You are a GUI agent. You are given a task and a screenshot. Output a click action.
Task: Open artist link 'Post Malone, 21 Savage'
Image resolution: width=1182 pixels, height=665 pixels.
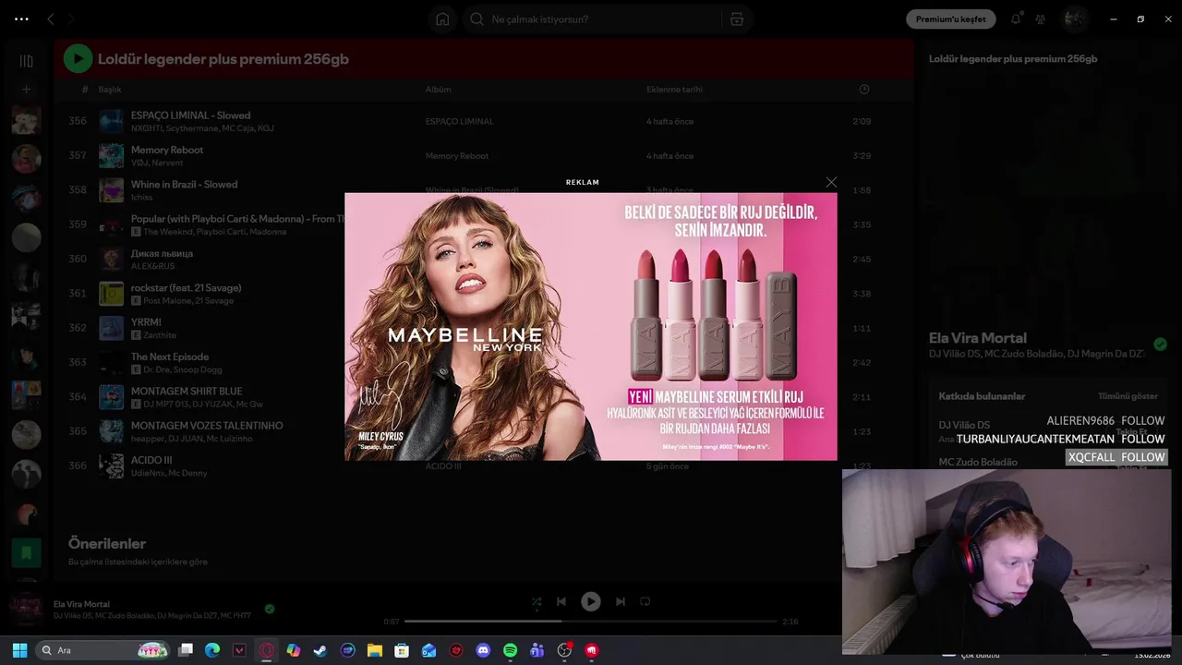pyautogui.click(x=188, y=301)
